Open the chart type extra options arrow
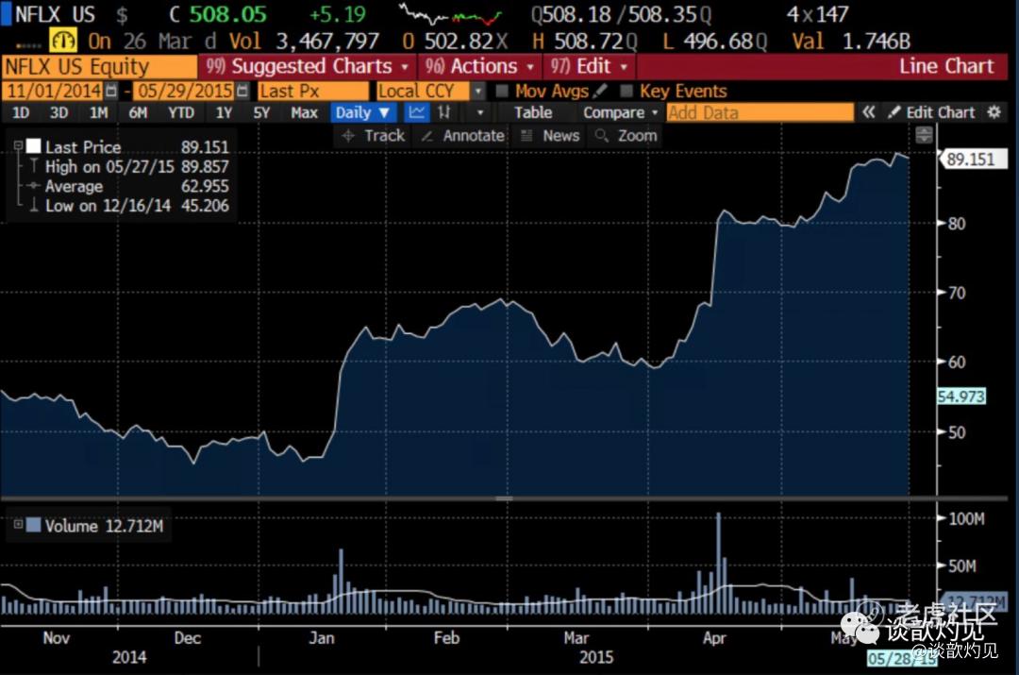The image size is (1019, 675). tap(480, 111)
